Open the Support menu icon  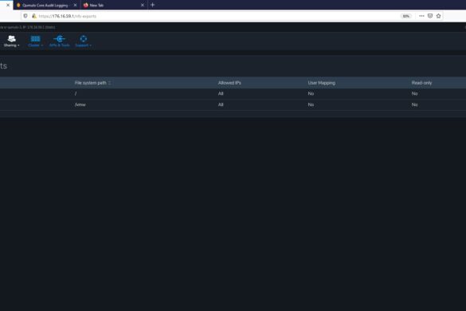point(83,39)
